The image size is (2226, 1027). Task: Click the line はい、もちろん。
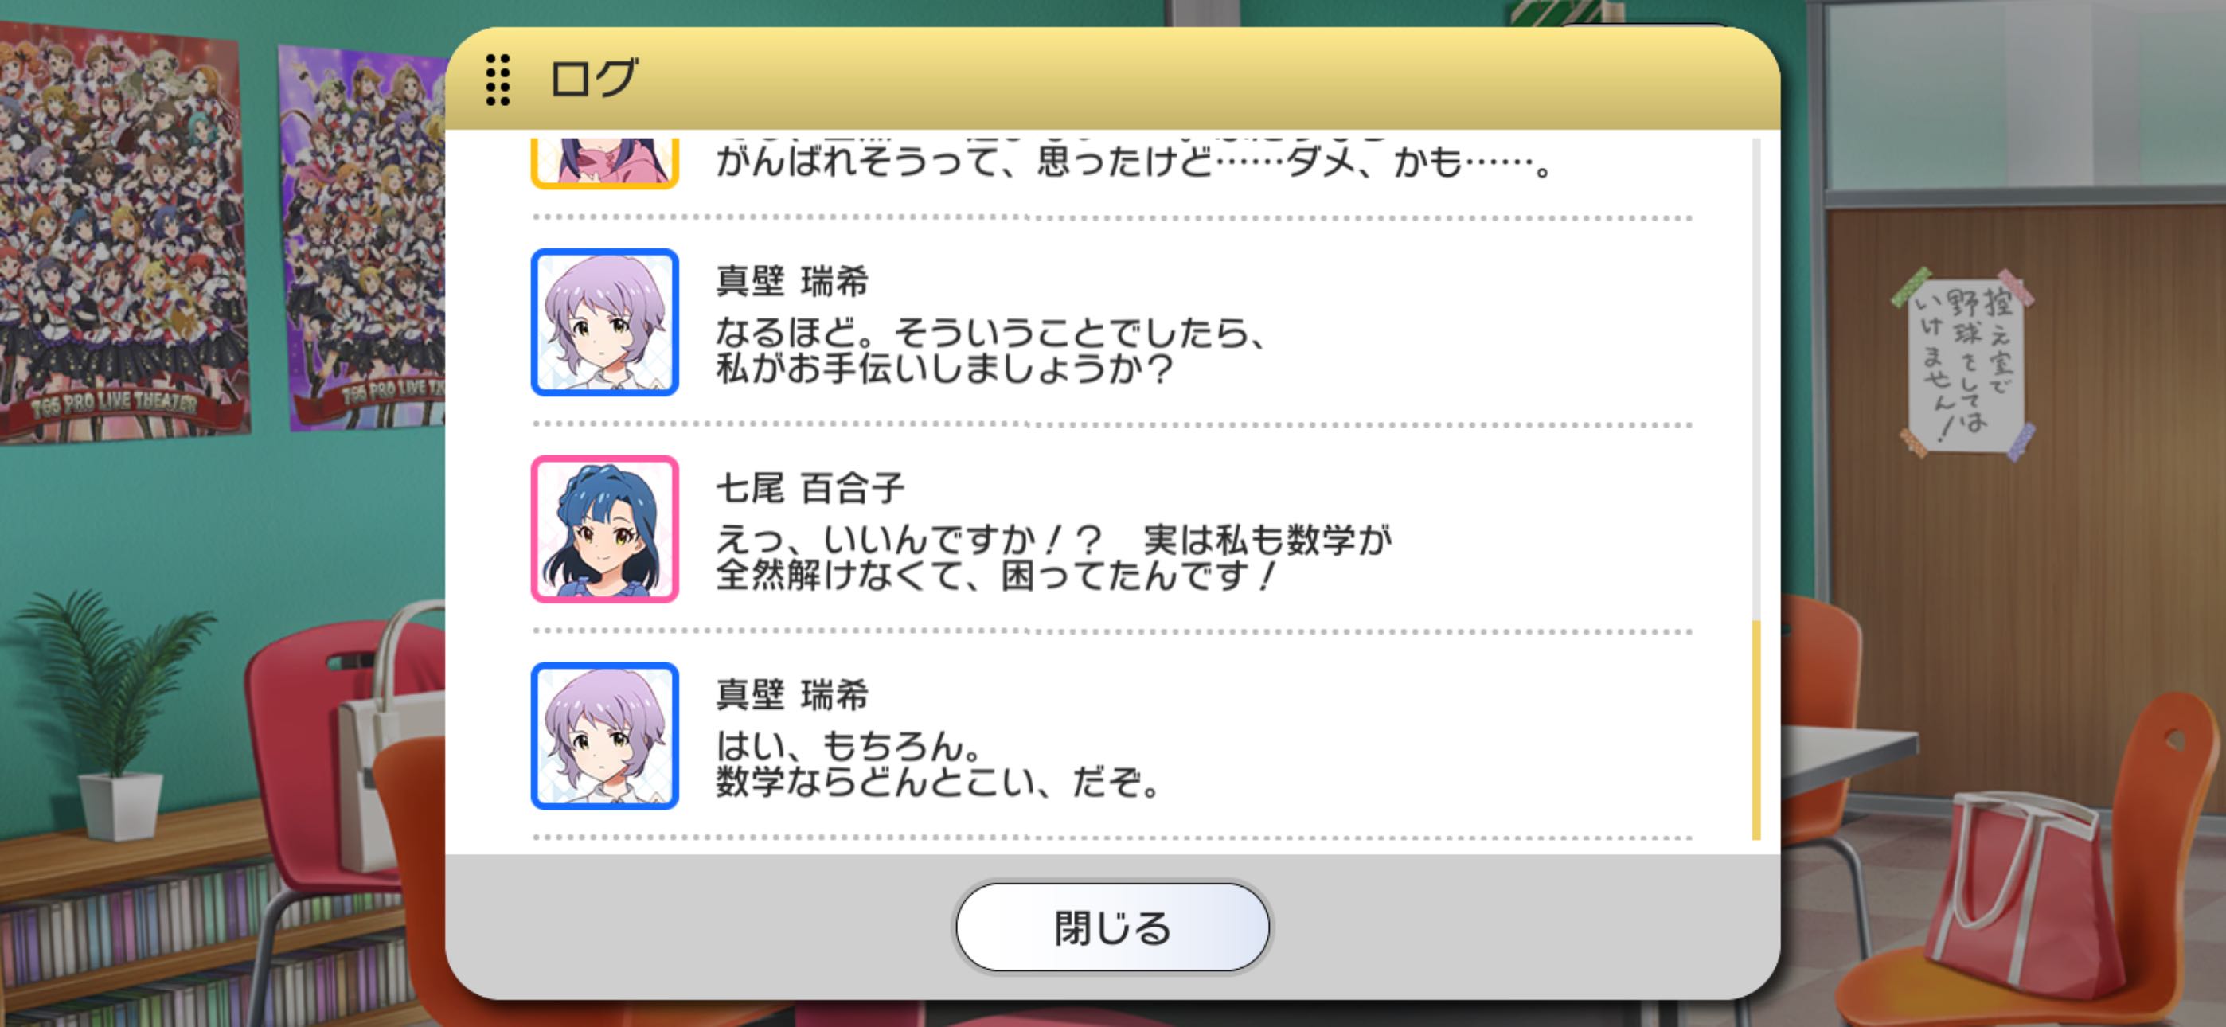pos(849,746)
